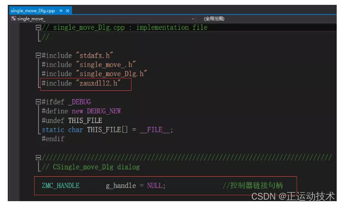Click the single_move_ project icon

point(14,19)
